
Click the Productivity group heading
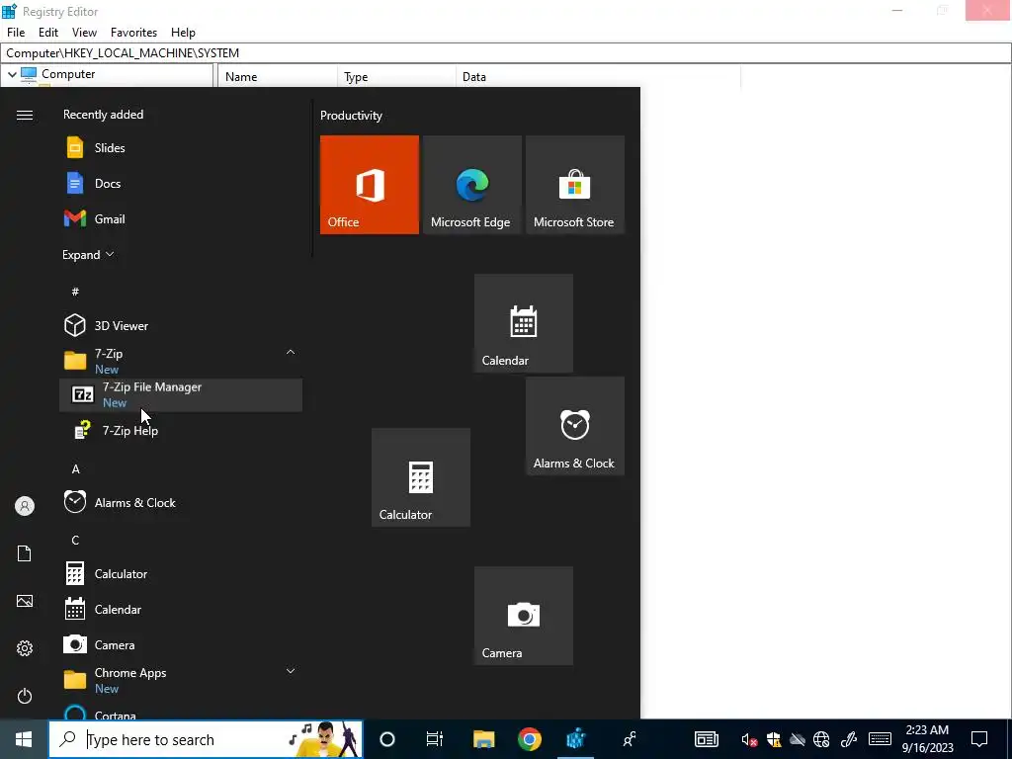click(351, 116)
